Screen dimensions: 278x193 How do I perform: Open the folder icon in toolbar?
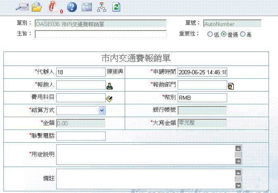pos(37,7)
